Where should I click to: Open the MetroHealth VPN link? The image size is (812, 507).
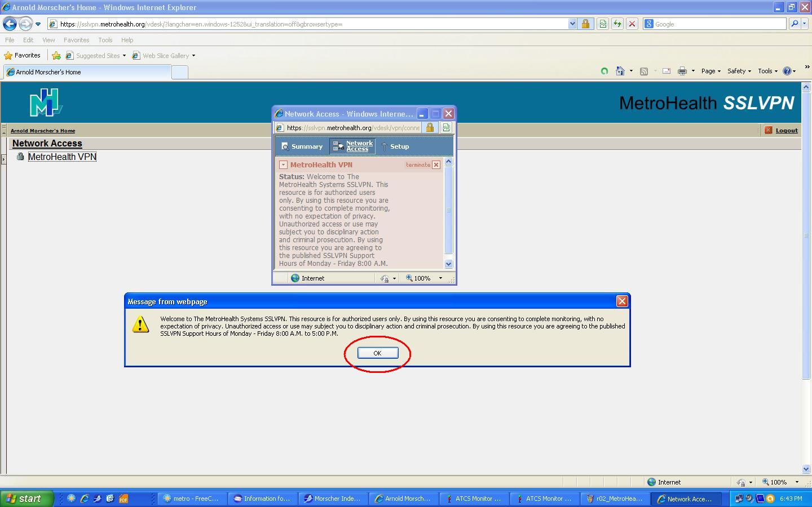click(62, 157)
